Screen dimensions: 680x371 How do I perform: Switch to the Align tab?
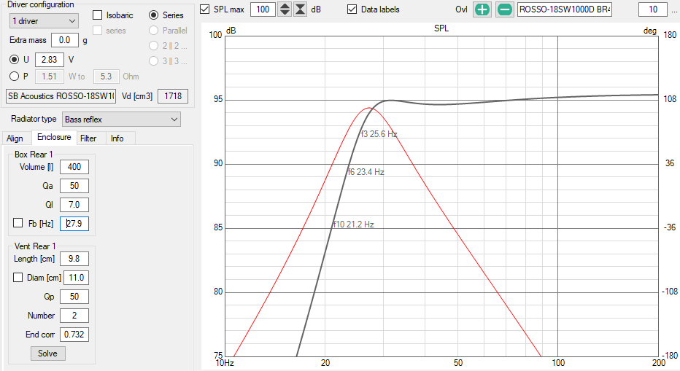click(x=15, y=138)
